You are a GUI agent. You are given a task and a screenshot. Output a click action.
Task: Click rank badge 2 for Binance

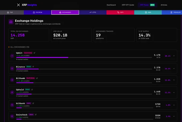pyautogui.click(x=12, y=69)
